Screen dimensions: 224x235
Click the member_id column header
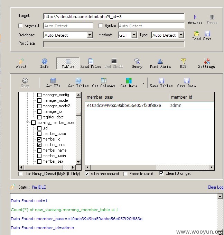192,97
